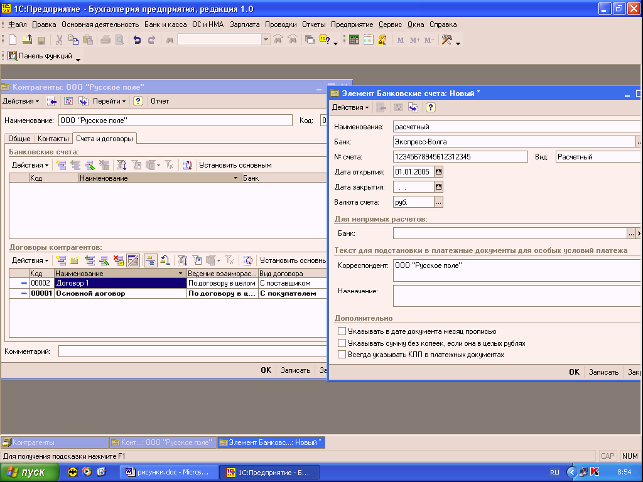643x482 pixels.
Task: Click the Undo arrow in main toolbar
Action: 137,40
